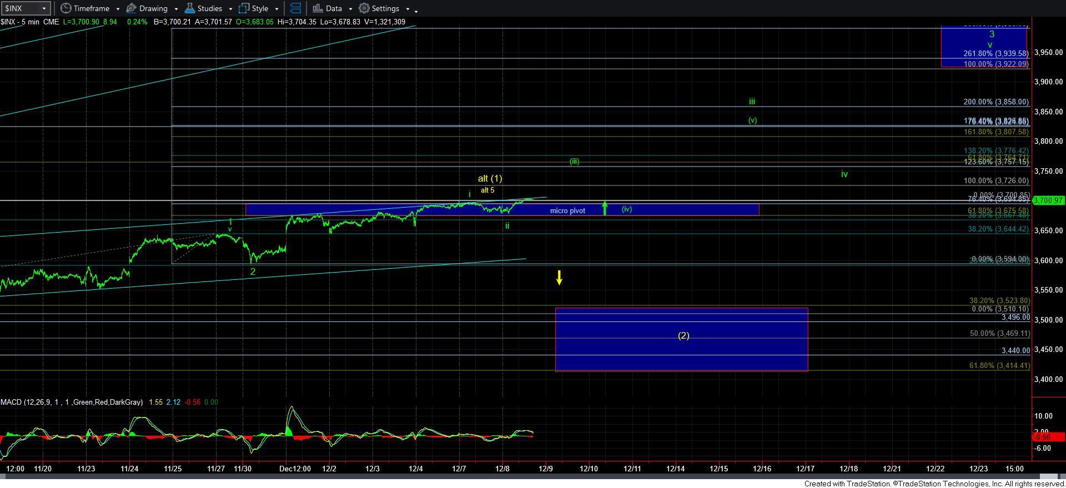The width and height of the screenshot is (1066, 488).
Task: Expand the Data dropdown arrow
Action: pos(350,9)
